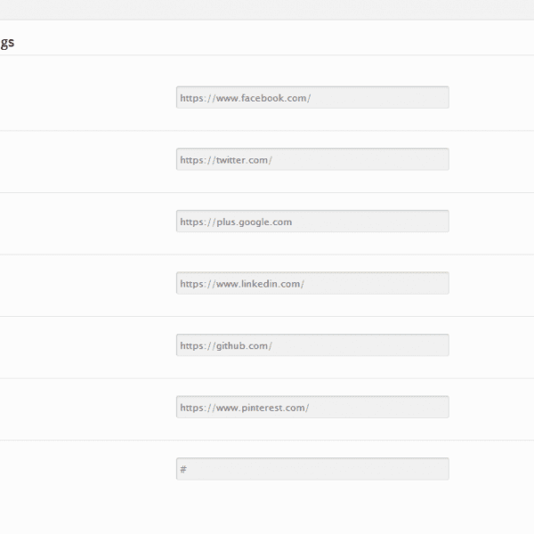Screen dimensions: 534x534
Task: Click the https://www.pinterest.com/ text
Action: pyautogui.click(x=245, y=408)
